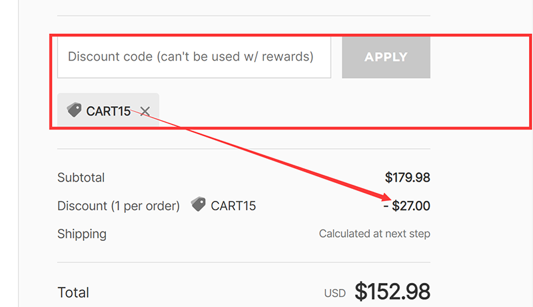The image size is (533, 307).
Task: Select the - $27.00 discount amount
Action: coord(406,206)
